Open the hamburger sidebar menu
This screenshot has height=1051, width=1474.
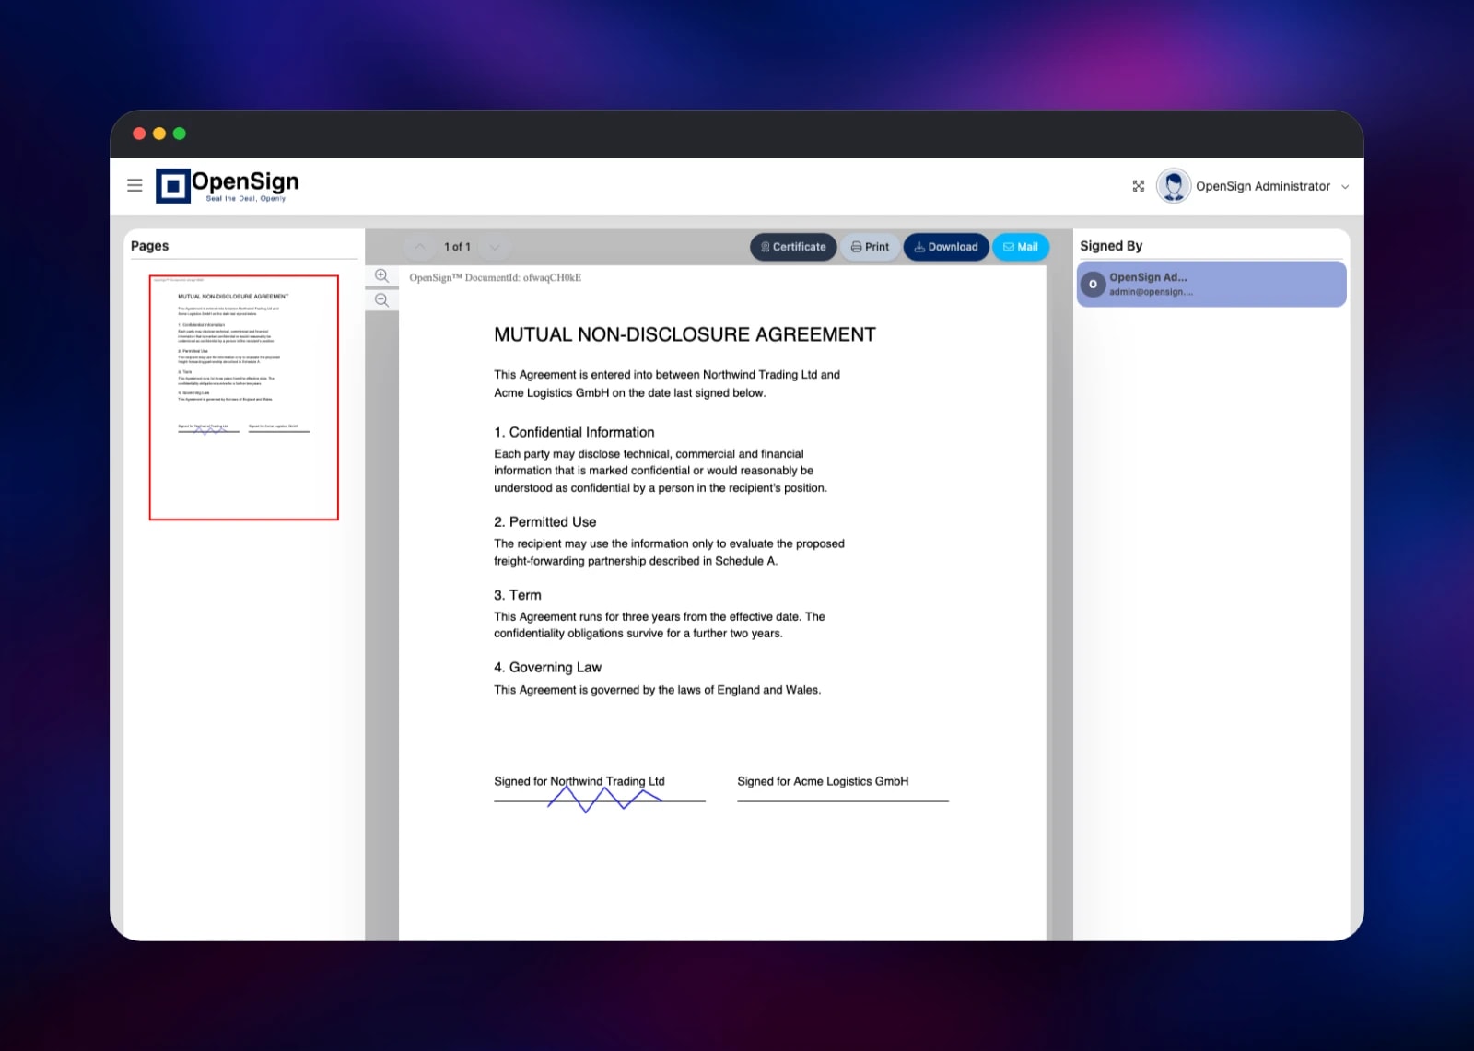click(135, 185)
